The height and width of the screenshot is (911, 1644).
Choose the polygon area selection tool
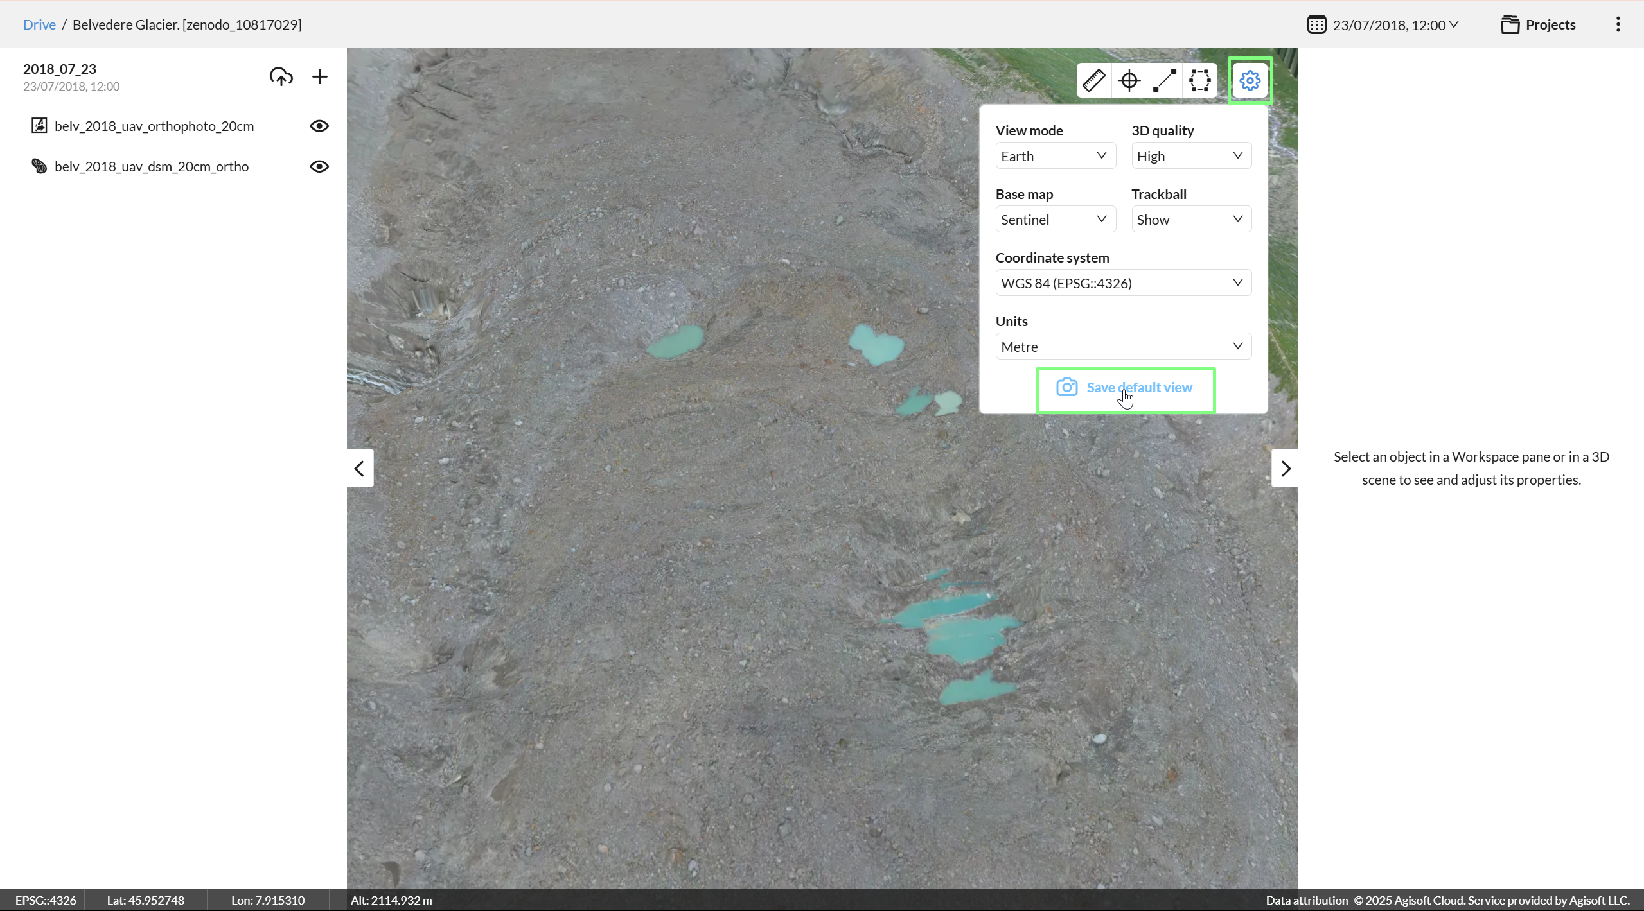1199,81
